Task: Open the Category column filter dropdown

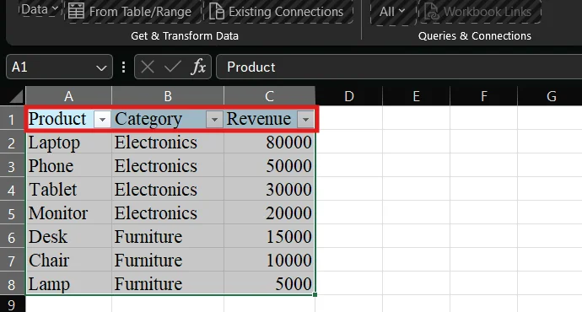Action: coord(214,120)
